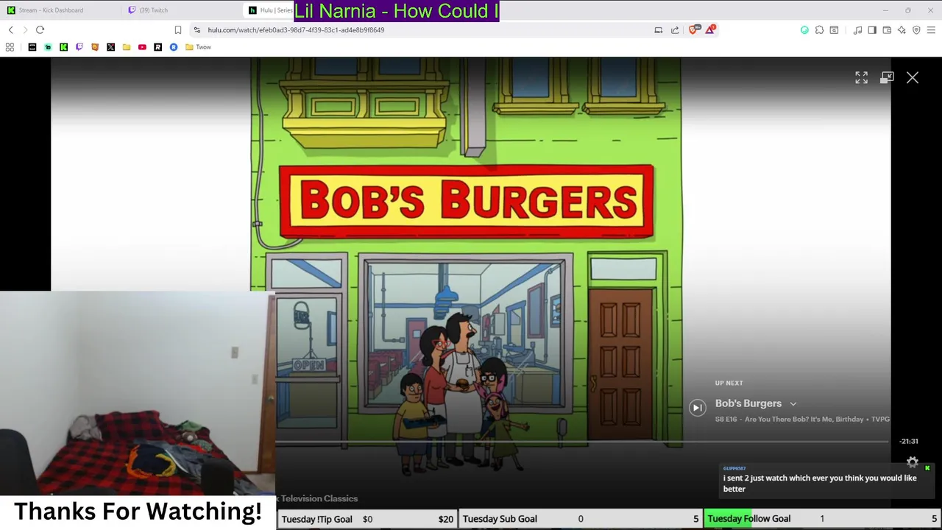This screenshot has height=530, width=942.
Task: Open the black R bookmark
Action: coord(157,47)
